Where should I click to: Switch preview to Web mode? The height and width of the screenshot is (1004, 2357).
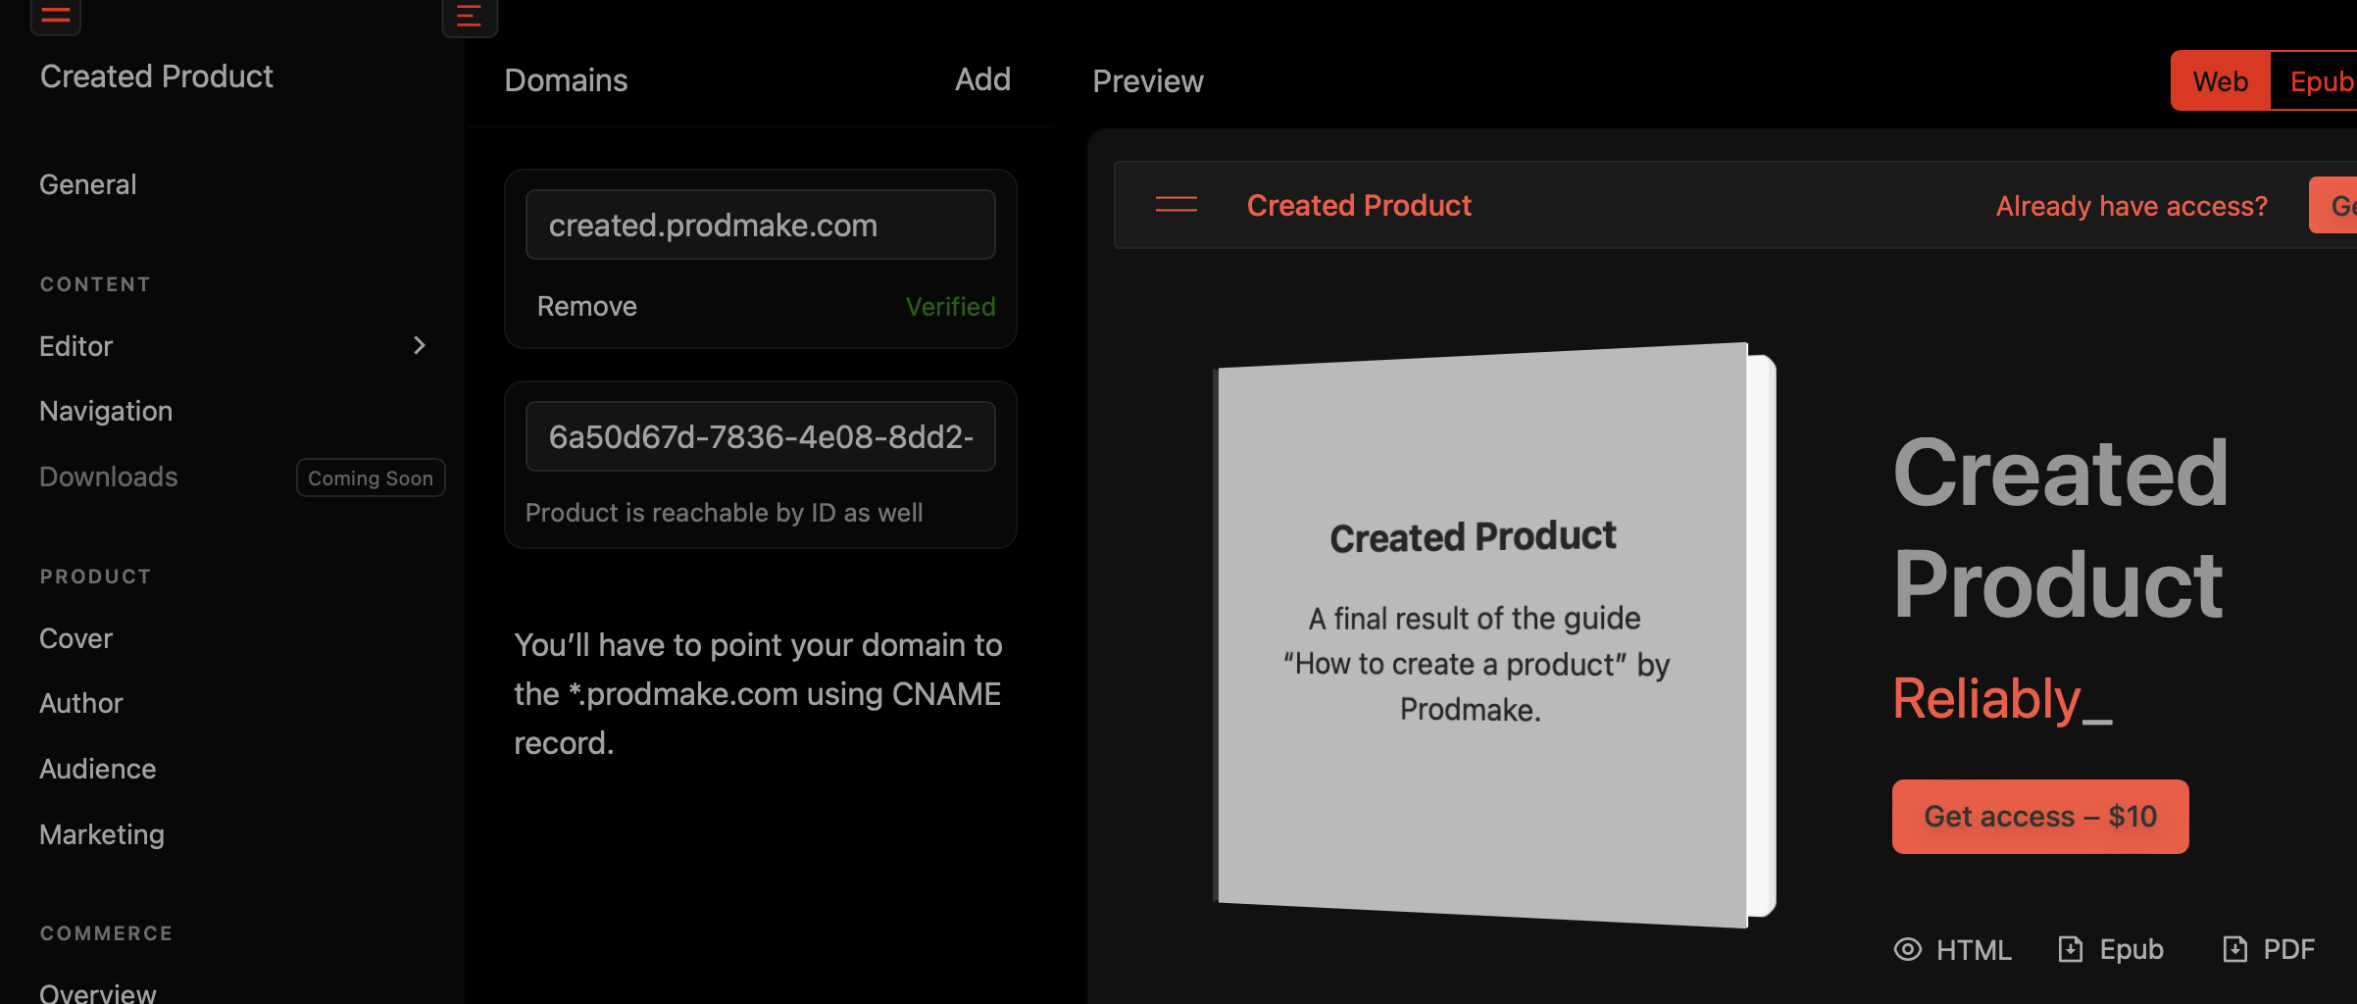tap(2220, 81)
